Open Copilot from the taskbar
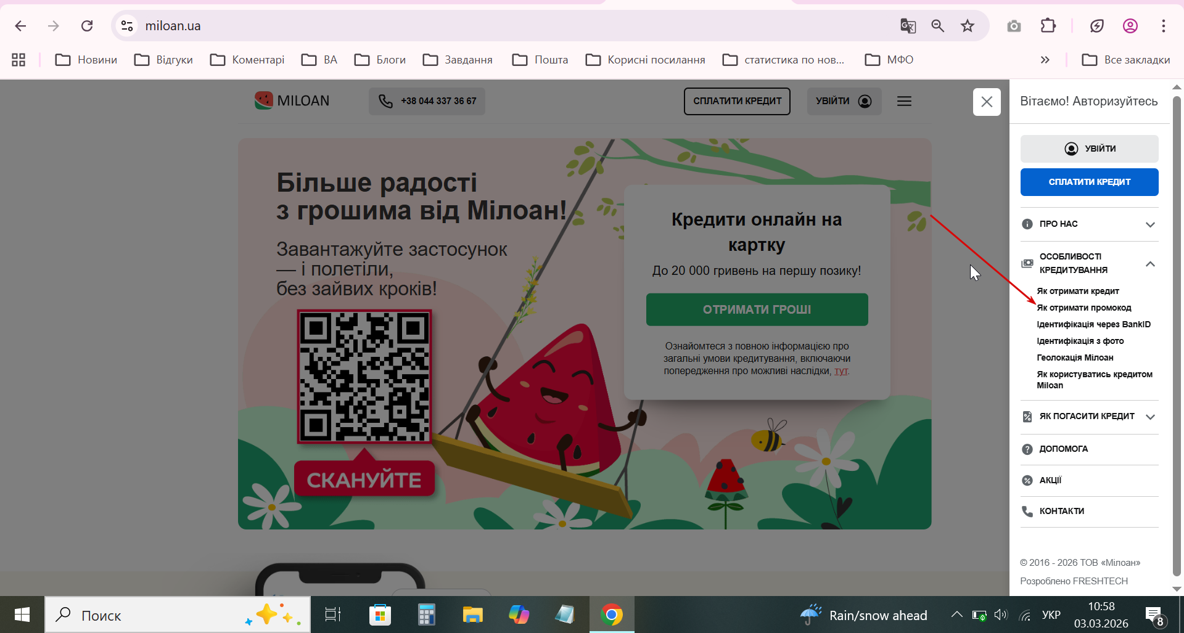1184x633 pixels. click(x=519, y=615)
